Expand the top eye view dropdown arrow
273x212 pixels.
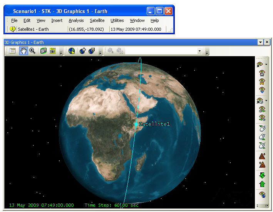coord(267,65)
